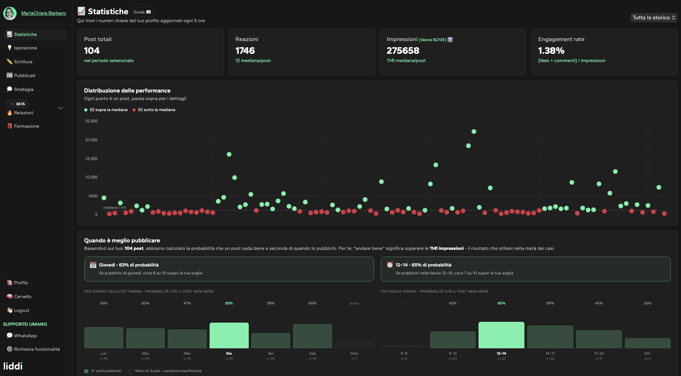Open the Guida button
Screen dimensions: 681x376
[x=142, y=12]
